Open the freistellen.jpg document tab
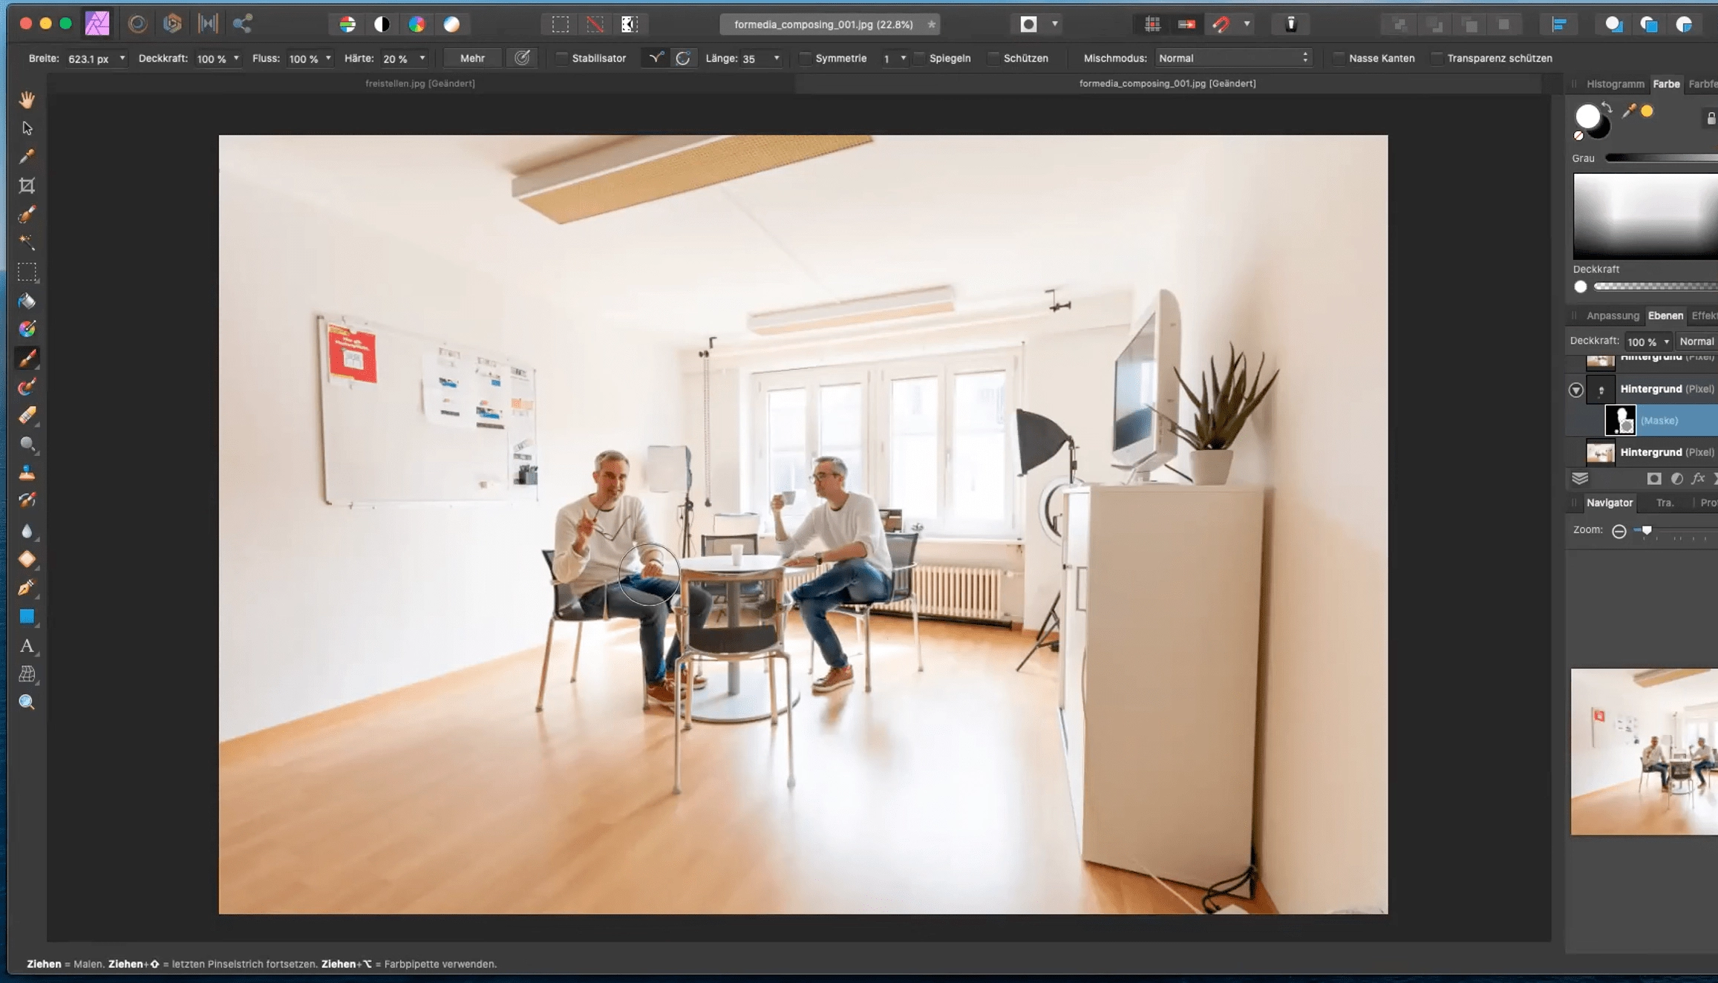 420,83
